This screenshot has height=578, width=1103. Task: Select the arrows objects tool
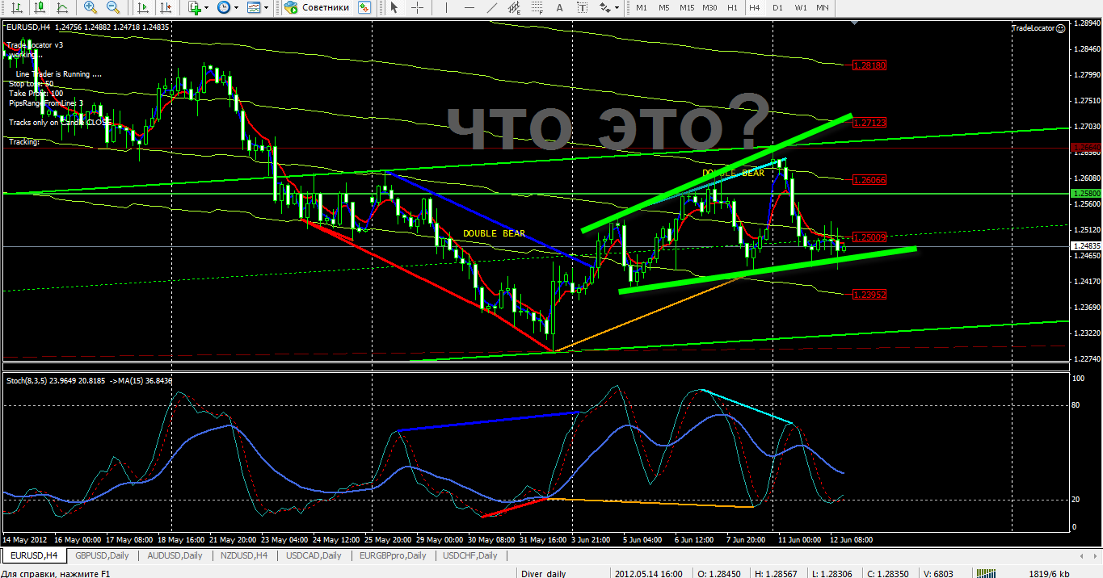click(x=604, y=7)
